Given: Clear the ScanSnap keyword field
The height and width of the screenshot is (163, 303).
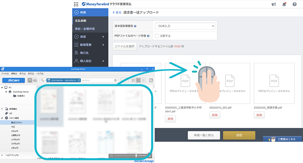Looking at the screenshot, I should (x=115, y=80).
